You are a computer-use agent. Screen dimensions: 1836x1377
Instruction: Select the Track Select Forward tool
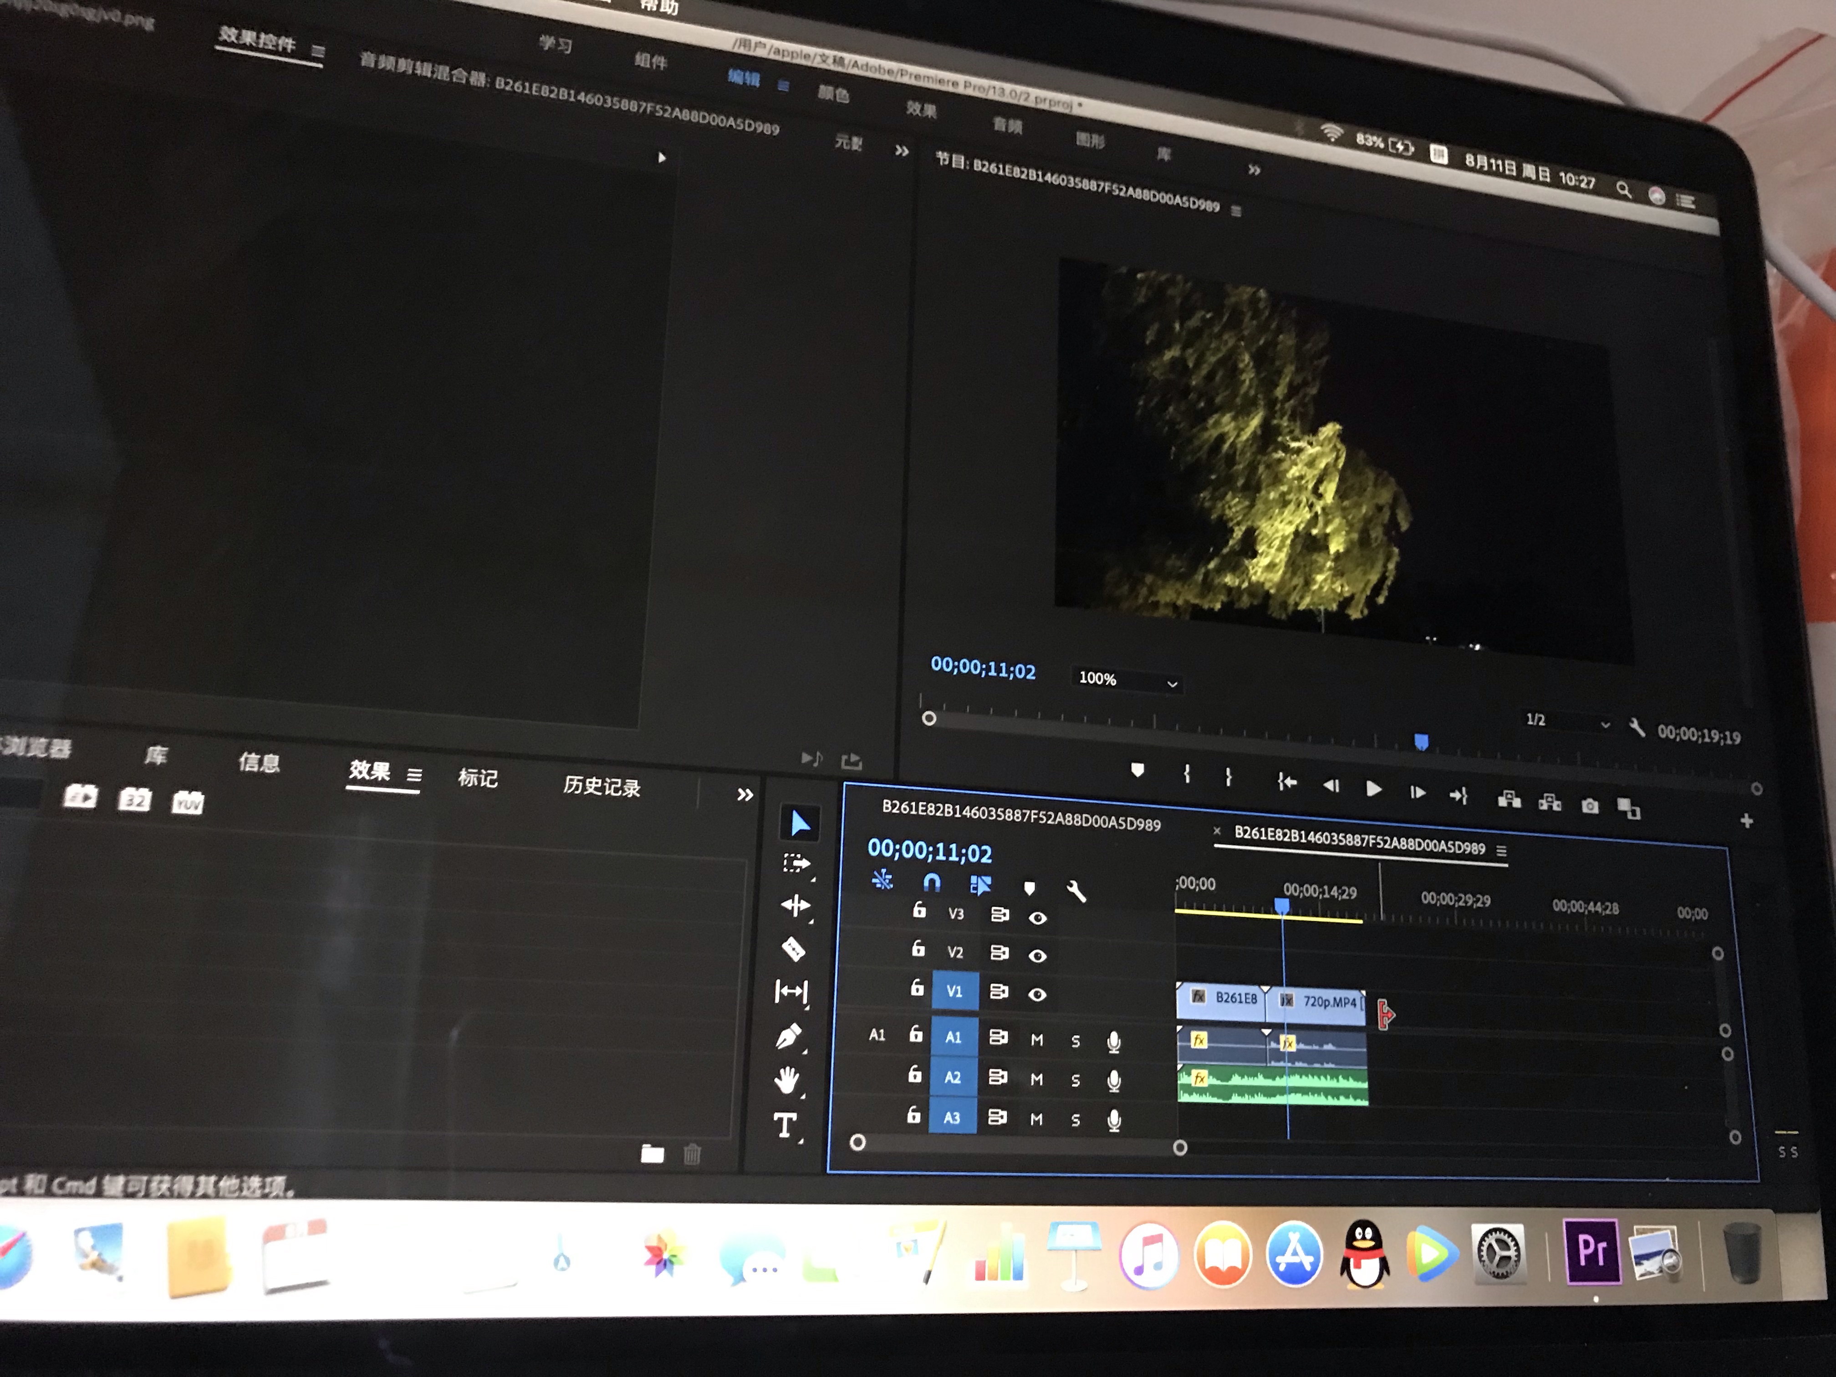(x=797, y=864)
